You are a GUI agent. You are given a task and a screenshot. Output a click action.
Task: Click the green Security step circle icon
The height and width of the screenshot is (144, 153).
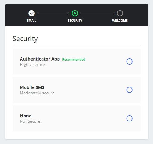(x=75, y=13)
